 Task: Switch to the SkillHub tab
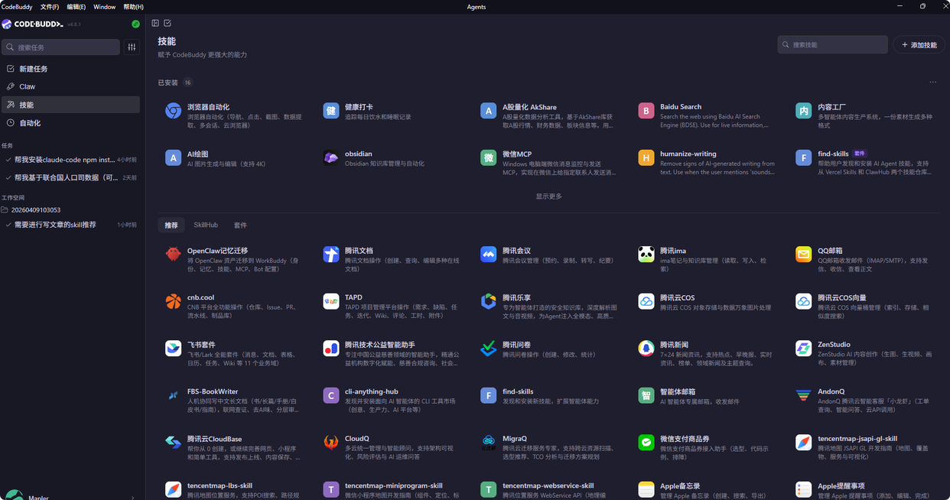206,226
